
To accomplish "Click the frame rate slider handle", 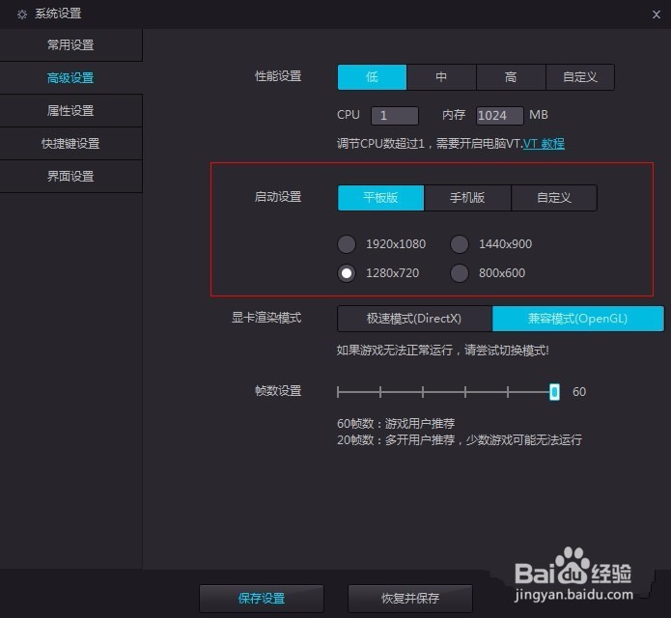I will pyautogui.click(x=554, y=392).
